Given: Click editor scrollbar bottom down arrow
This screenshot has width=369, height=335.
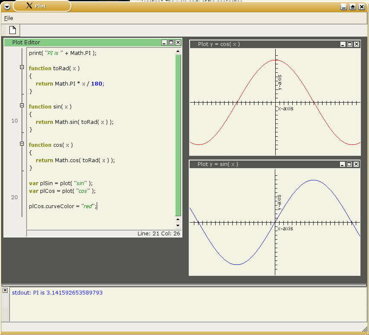Looking at the screenshot, I should [x=178, y=226].
